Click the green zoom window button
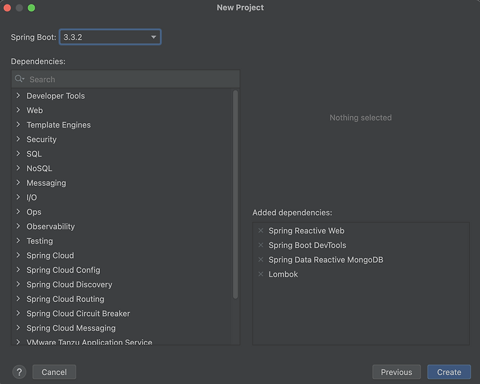This screenshot has width=480, height=384. (x=31, y=8)
